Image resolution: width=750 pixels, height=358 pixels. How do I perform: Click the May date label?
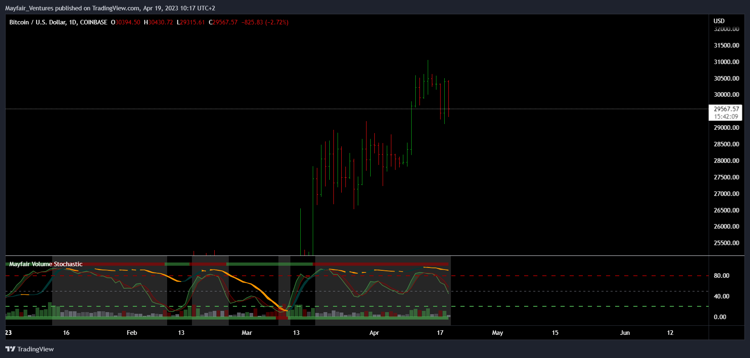[x=498, y=333]
